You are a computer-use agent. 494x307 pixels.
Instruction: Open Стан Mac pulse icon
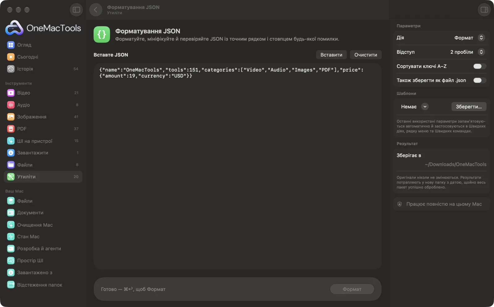tap(11, 237)
